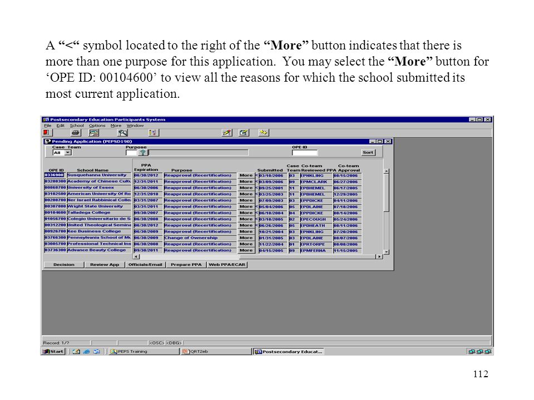Open the More menu in menu bar
Image resolution: width=534 pixels, height=400 pixels.
click(x=116, y=126)
